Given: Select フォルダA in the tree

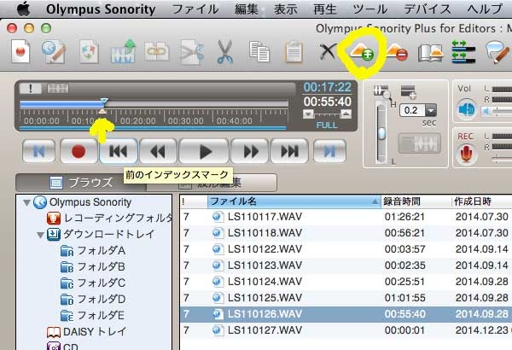Looking at the screenshot, I should pos(93,251).
